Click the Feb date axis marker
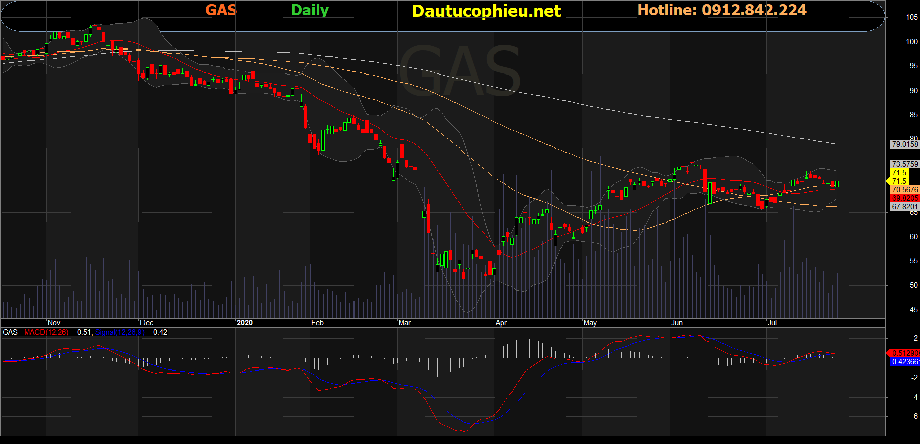The image size is (920, 444). tap(317, 323)
